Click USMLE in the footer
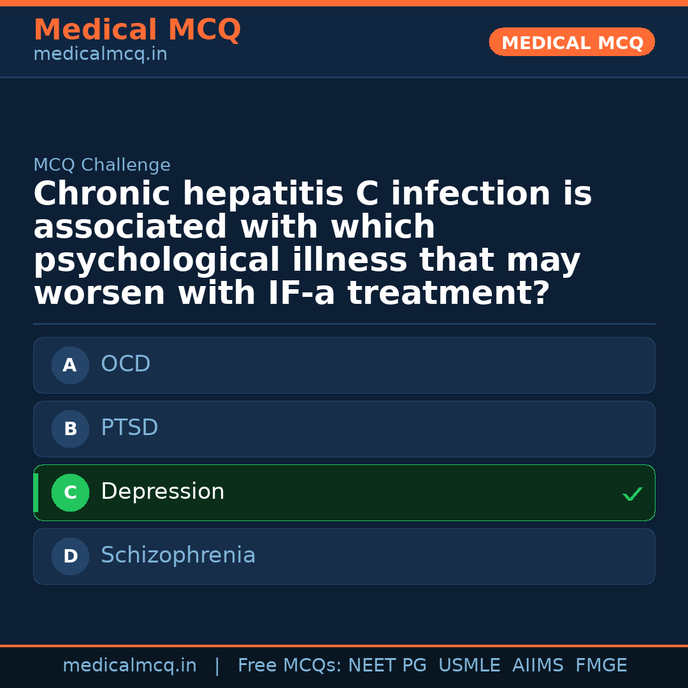Viewport: 688px width, 688px height. 469,666
